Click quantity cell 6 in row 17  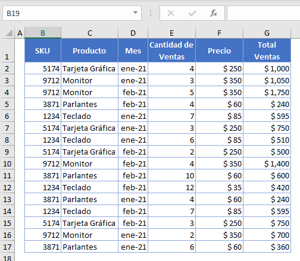(x=172, y=247)
